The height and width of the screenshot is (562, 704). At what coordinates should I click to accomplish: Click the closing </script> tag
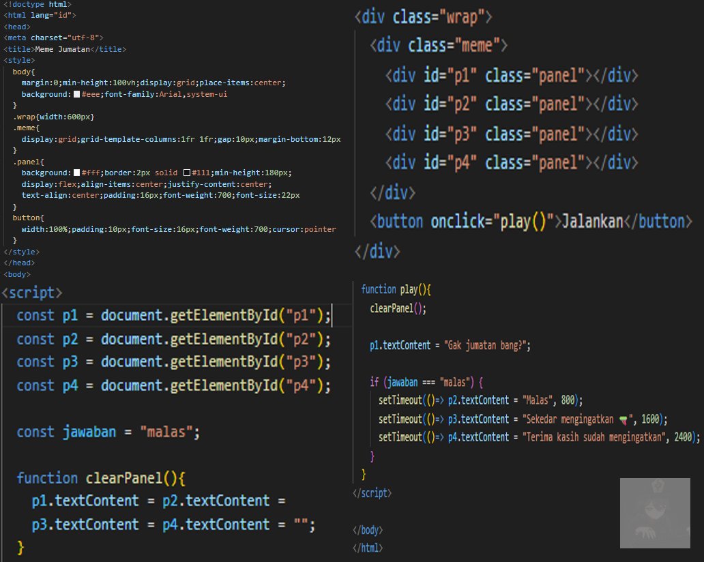click(372, 493)
